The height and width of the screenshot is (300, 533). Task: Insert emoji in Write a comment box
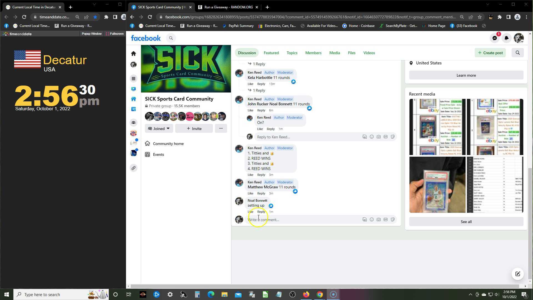click(371, 220)
